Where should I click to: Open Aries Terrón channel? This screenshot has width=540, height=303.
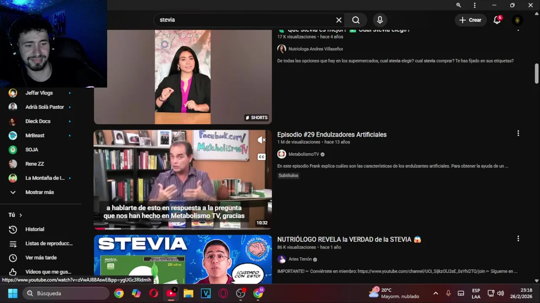pyautogui.click(x=300, y=259)
